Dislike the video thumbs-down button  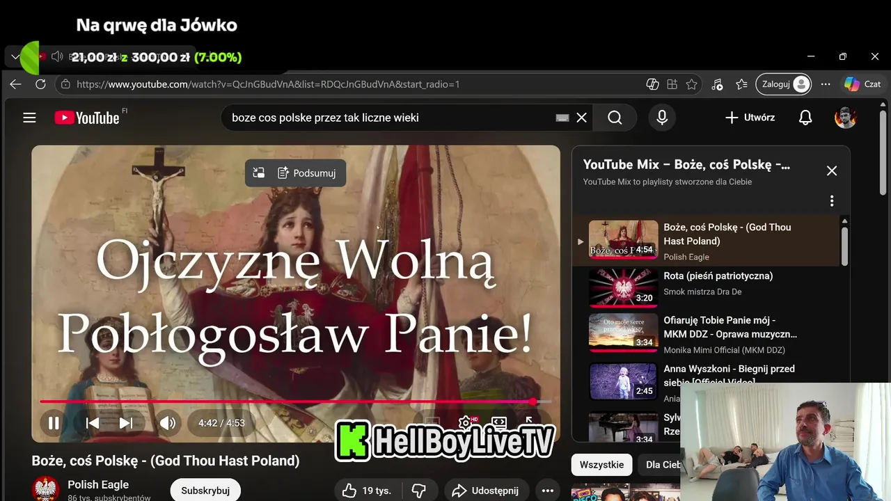pos(419,491)
